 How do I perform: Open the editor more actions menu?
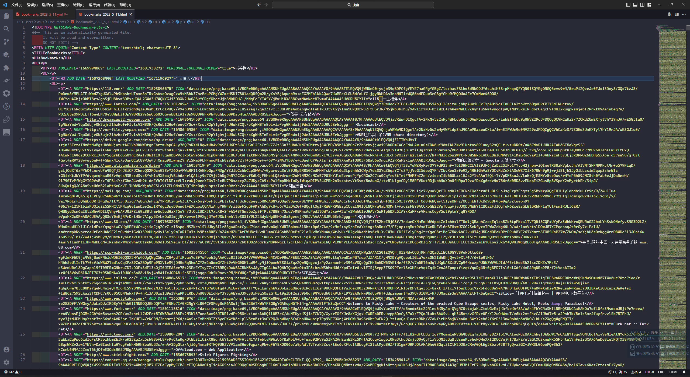(684, 14)
